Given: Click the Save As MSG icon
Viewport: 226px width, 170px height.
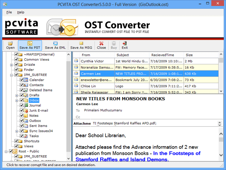Looking at the screenshot, I should coord(81,43).
